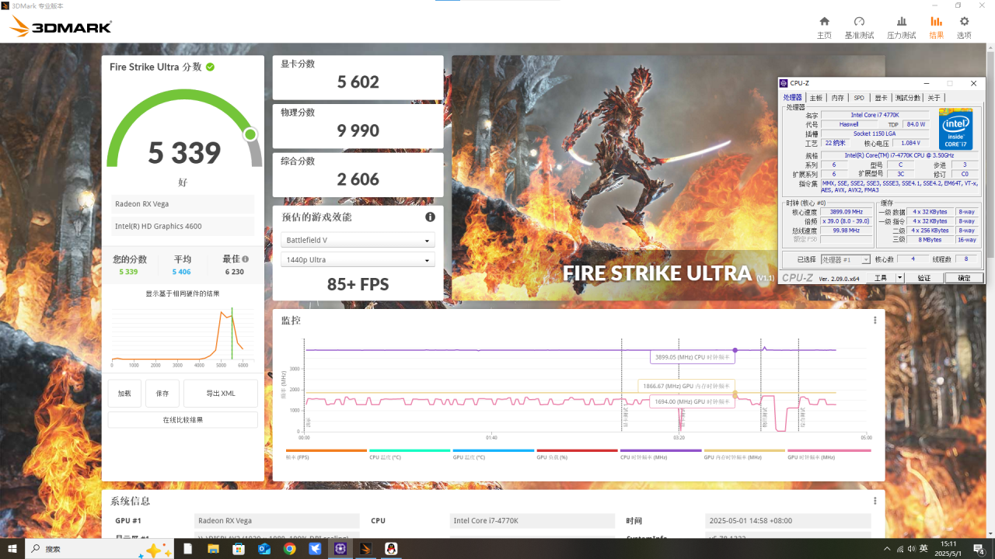This screenshot has width=995, height=559.
Task: Toggle the 帧率 (FPS) chart legend
Action: click(x=326, y=454)
